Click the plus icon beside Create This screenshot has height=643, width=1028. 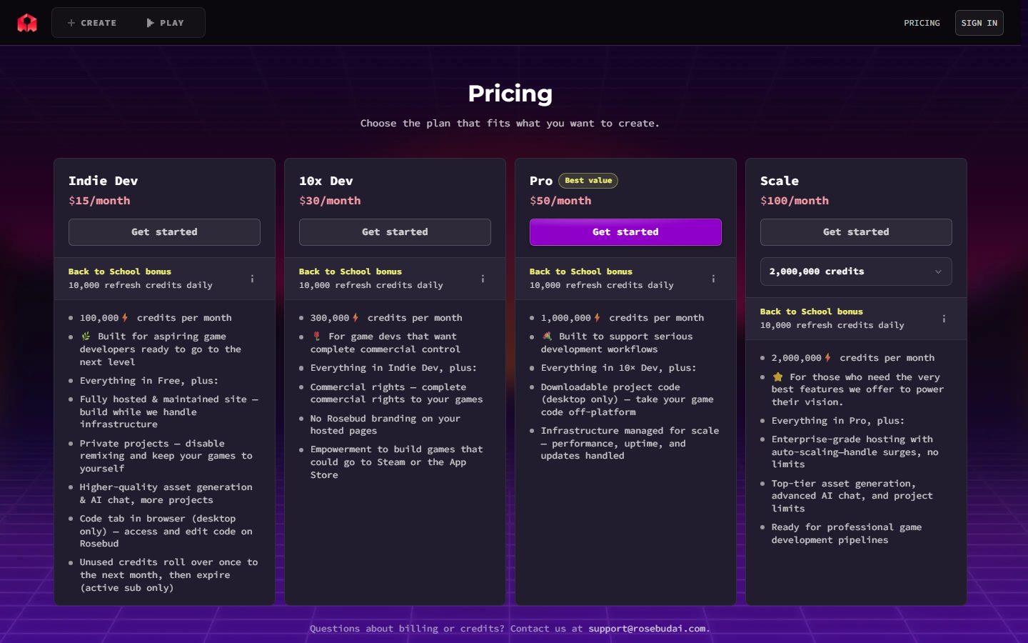(x=71, y=23)
